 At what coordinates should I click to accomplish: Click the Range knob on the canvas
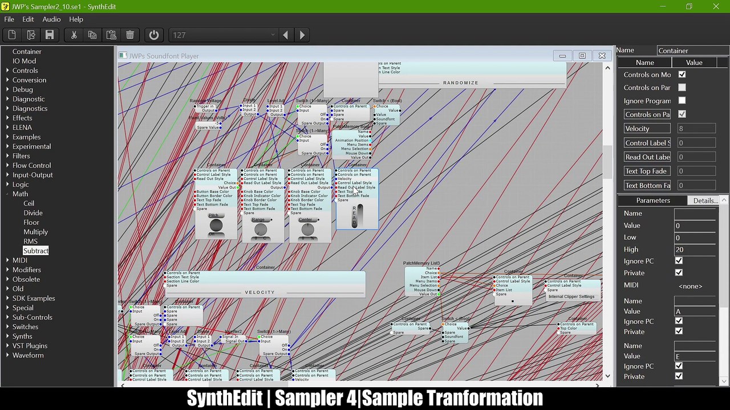261,229
